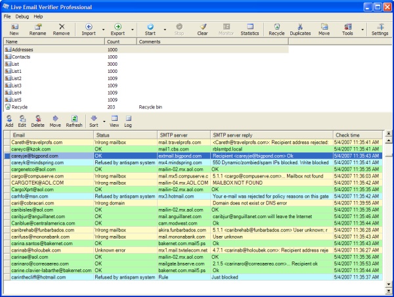Viewport: 394px width, 297px height.
Task: Expand the Tools dropdown arrow
Action: click(362, 30)
